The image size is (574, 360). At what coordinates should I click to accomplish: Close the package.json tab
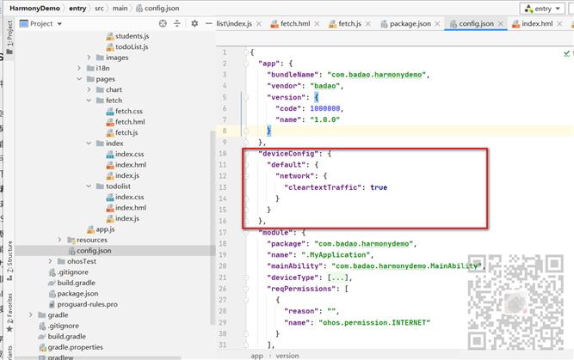tap(437, 24)
